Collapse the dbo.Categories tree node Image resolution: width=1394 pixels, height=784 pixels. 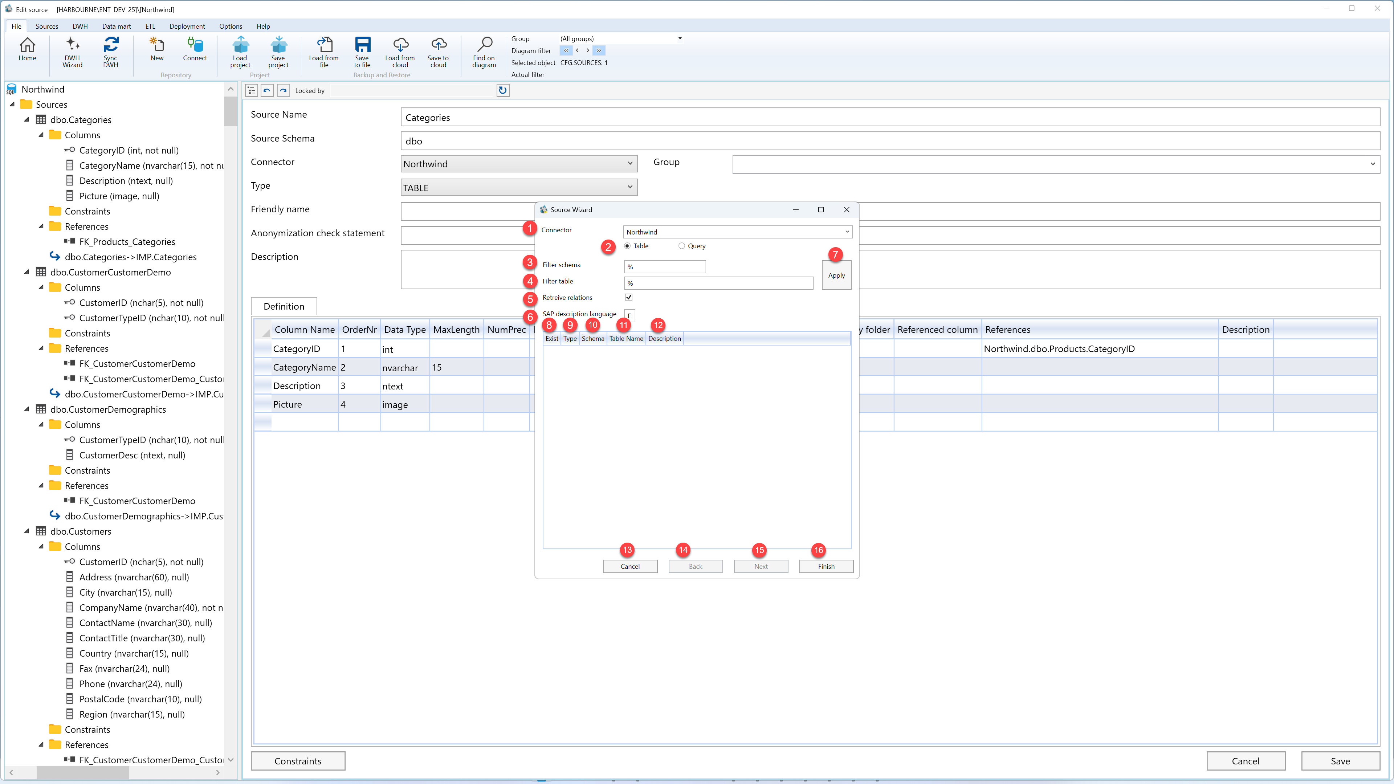click(x=27, y=119)
